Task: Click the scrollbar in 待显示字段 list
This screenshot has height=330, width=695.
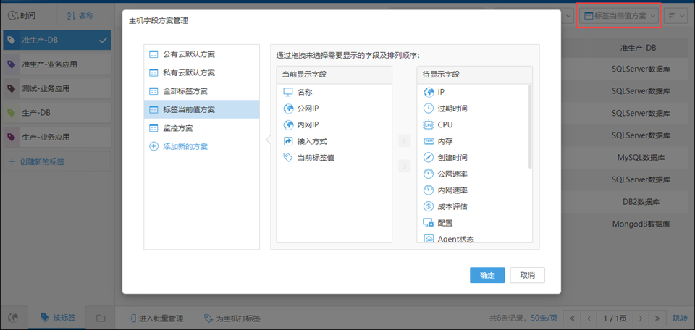Action: tap(530, 127)
